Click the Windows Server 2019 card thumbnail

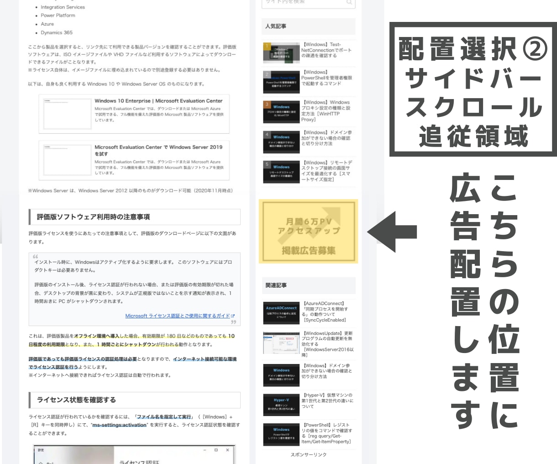click(67, 160)
